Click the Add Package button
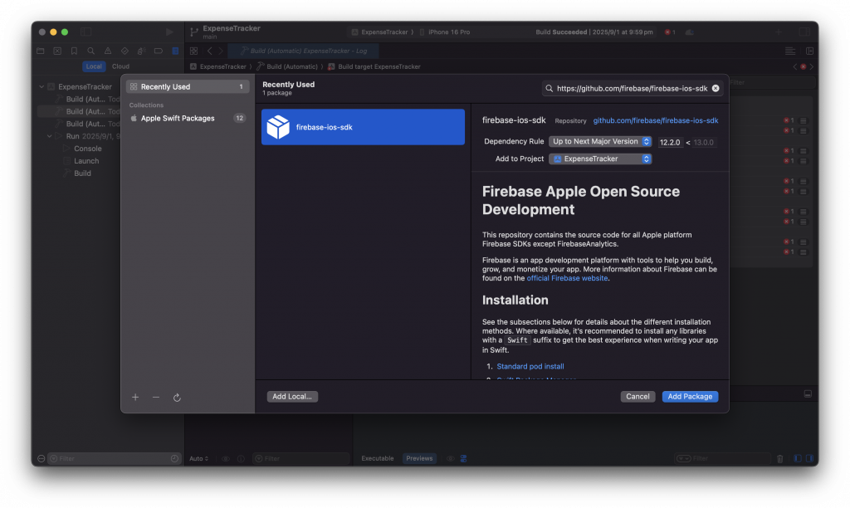 click(690, 397)
